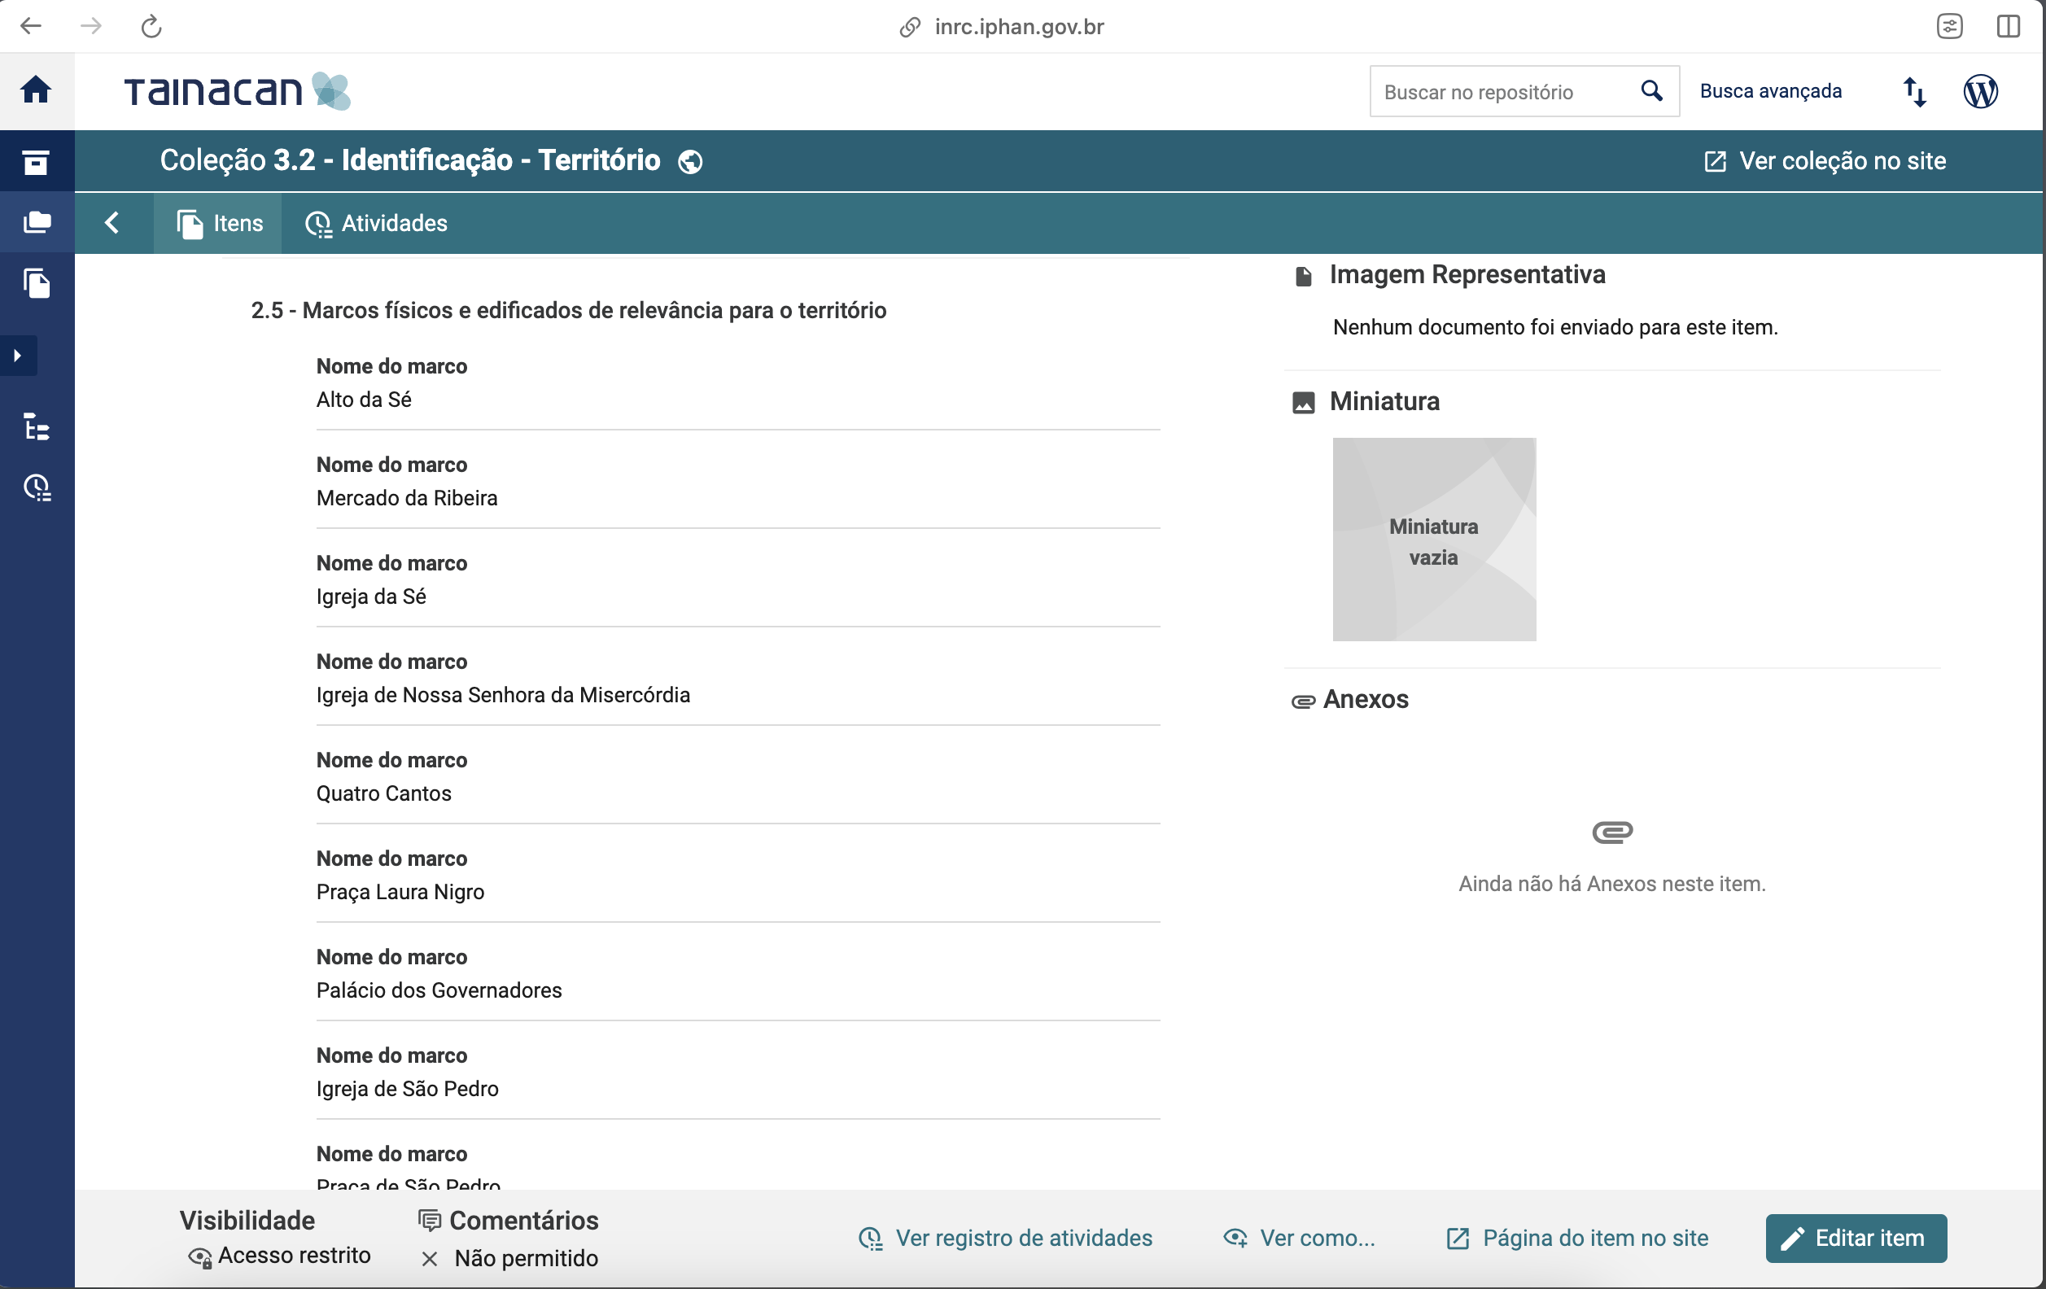Click the Miniatura vazia thumbnail placeholder
This screenshot has width=2046, height=1289.
[x=1434, y=540]
